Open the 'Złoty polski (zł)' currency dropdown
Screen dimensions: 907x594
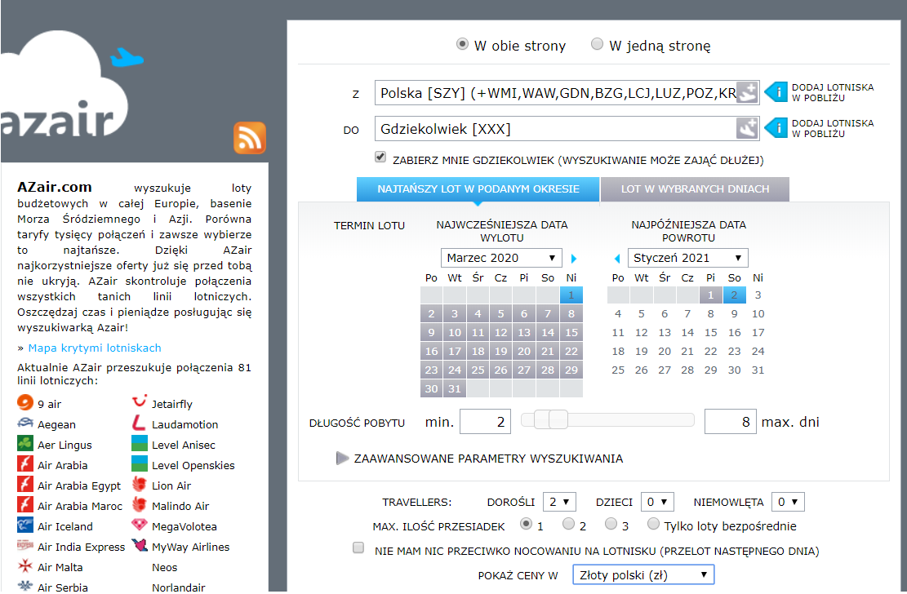pos(643,575)
